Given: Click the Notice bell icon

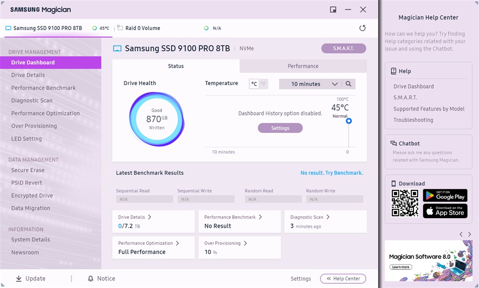Looking at the screenshot, I should [x=91, y=278].
